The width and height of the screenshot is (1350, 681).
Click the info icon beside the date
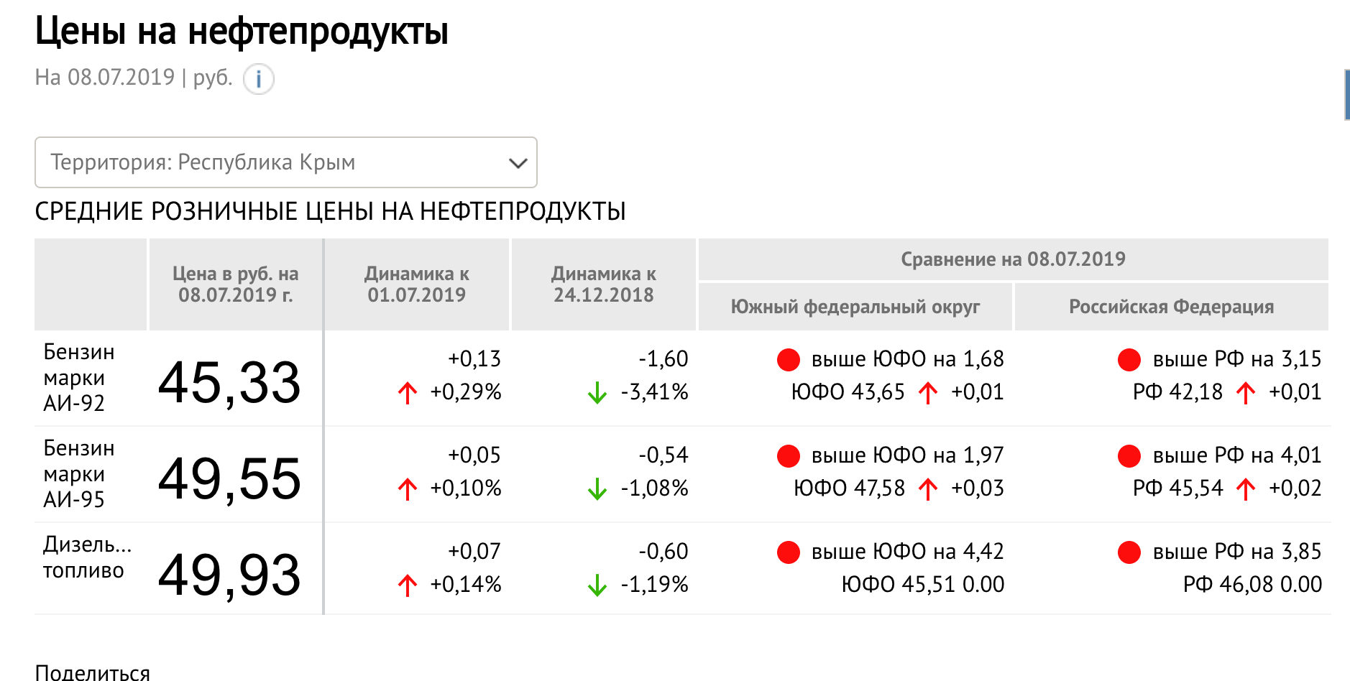click(259, 78)
